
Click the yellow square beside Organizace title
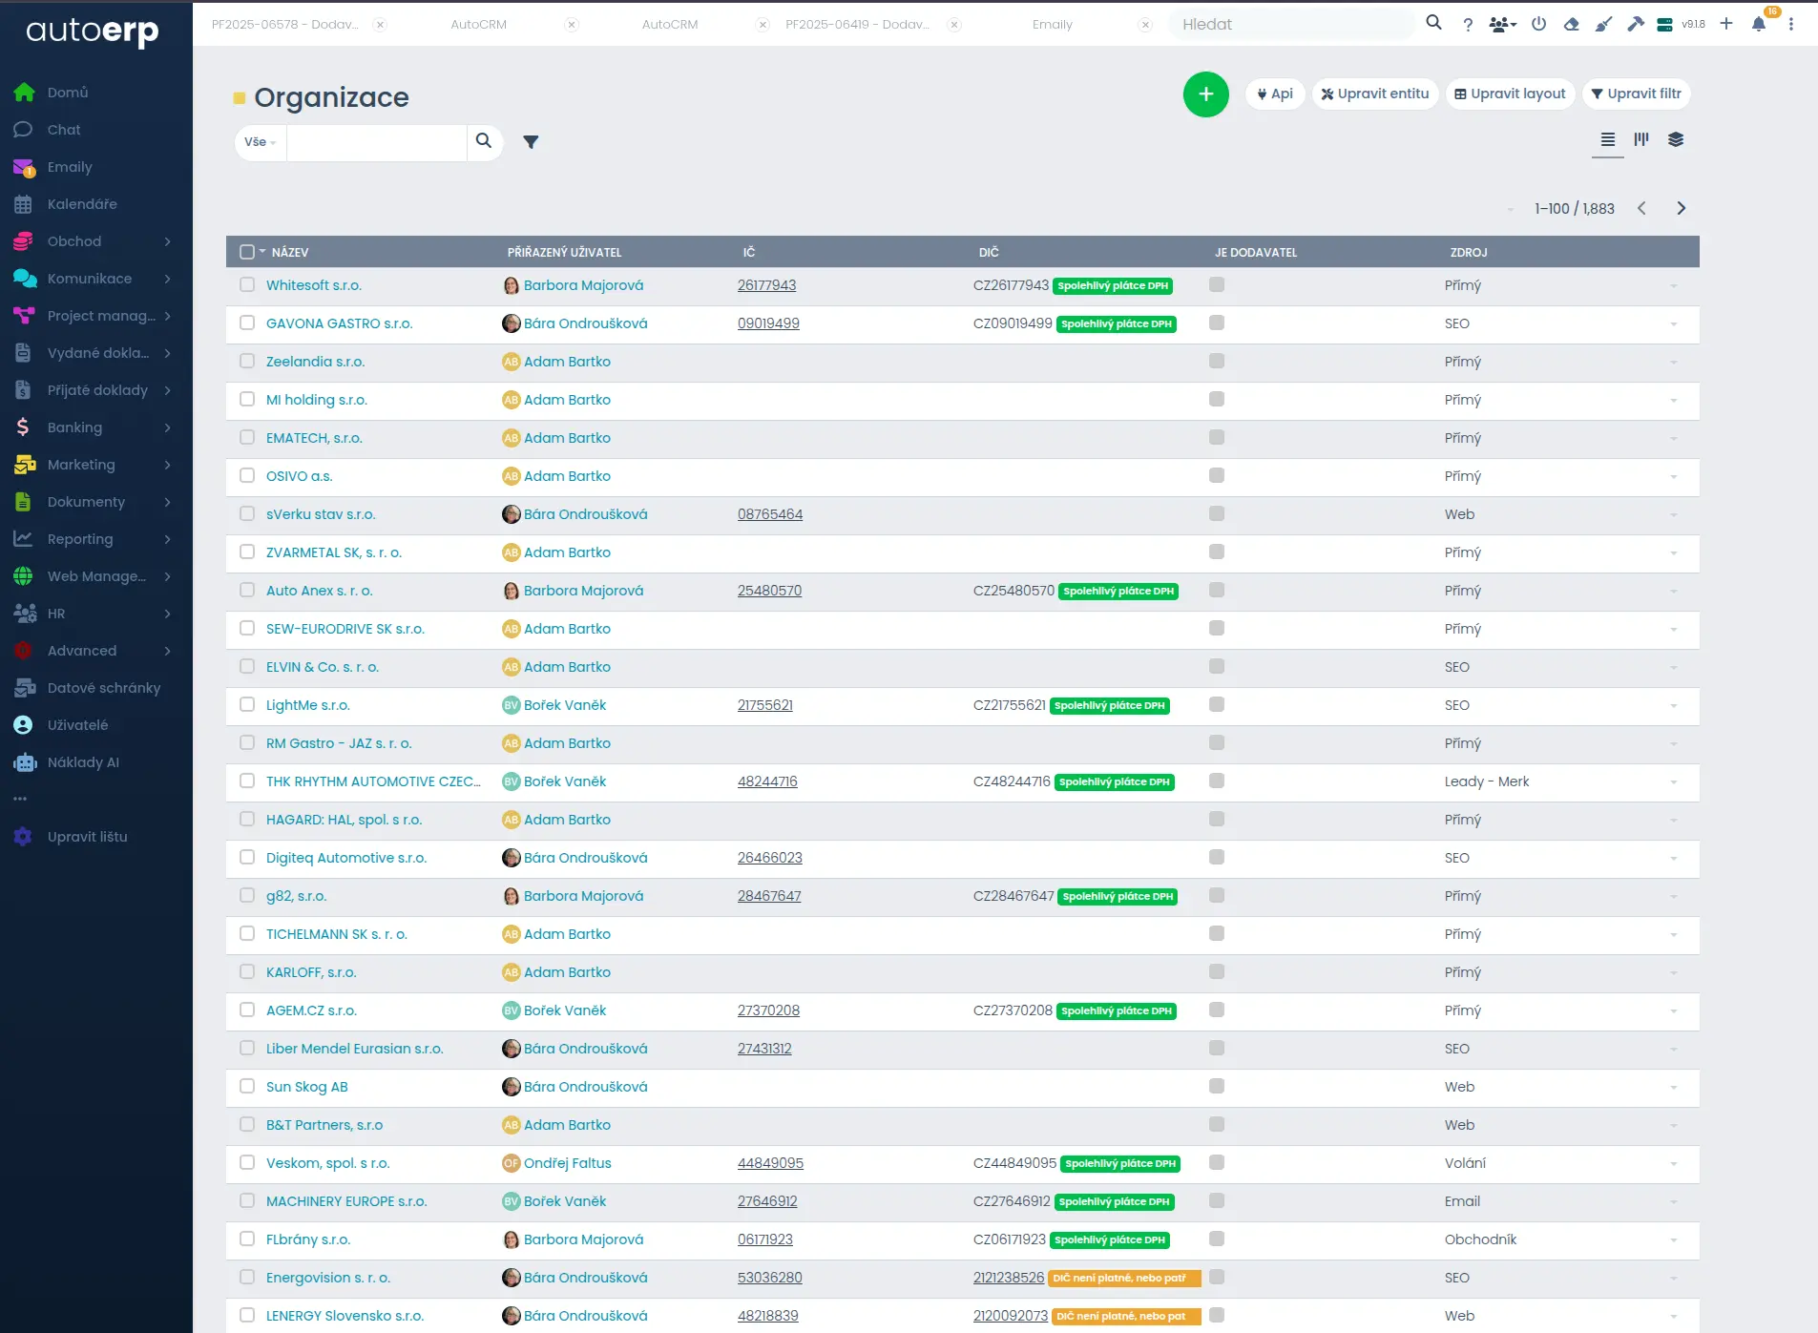tap(240, 97)
